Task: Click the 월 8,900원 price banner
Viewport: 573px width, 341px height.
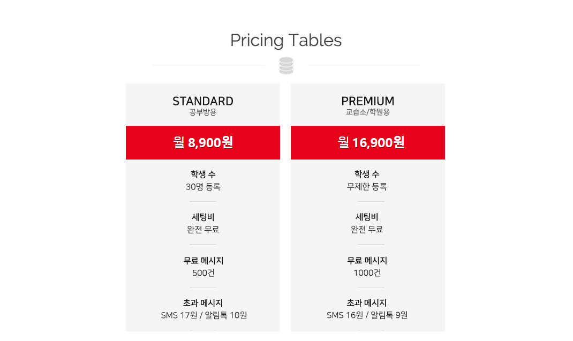Action: pos(203,142)
